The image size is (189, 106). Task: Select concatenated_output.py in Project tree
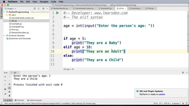[x=22, y=18]
